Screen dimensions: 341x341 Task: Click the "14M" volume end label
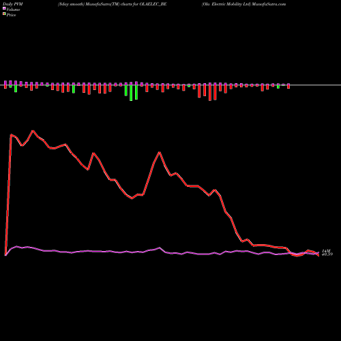point(326,250)
